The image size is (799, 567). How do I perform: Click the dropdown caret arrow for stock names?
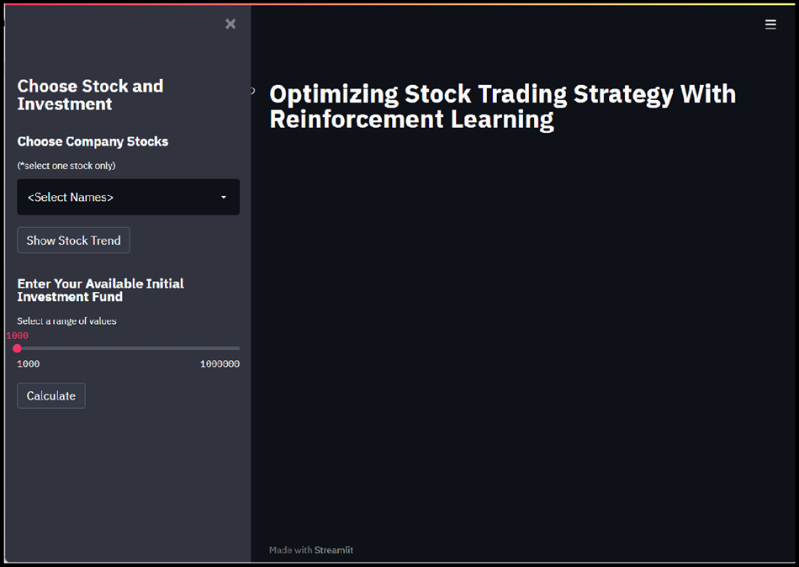tap(224, 198)
